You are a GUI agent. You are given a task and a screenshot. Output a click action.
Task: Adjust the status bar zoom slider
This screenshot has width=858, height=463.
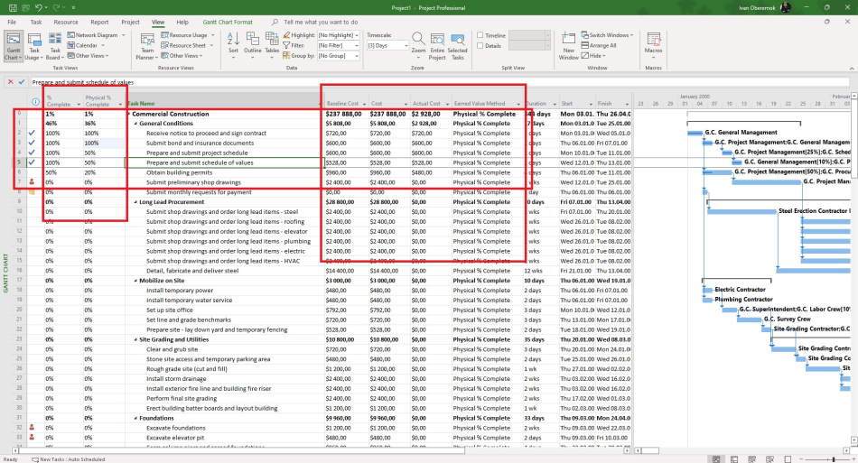point(834,459)
